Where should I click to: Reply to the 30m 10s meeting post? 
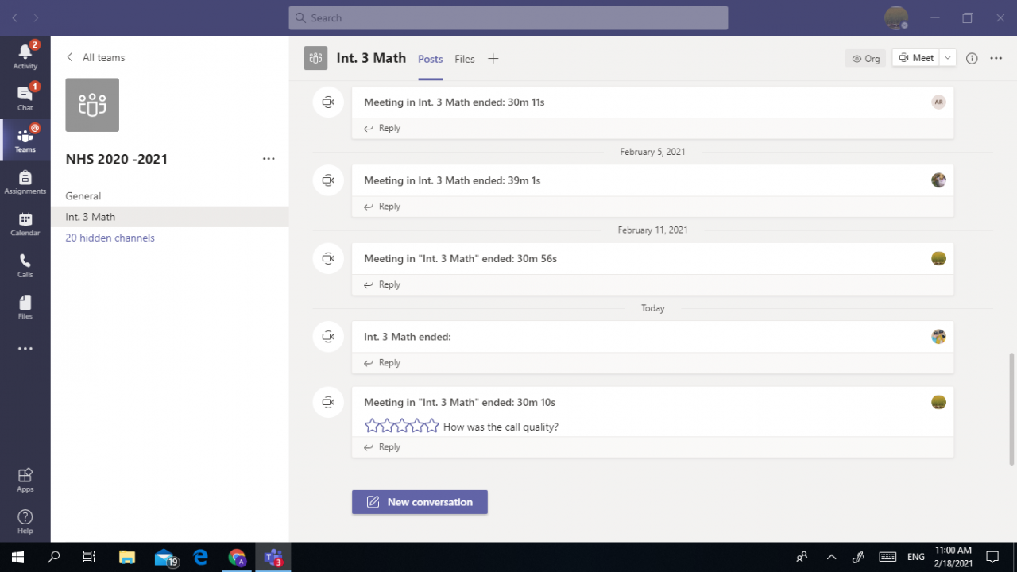tap(382, 447)
